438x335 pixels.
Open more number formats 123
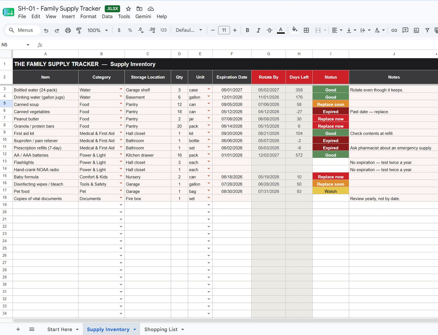pos(163,30)
